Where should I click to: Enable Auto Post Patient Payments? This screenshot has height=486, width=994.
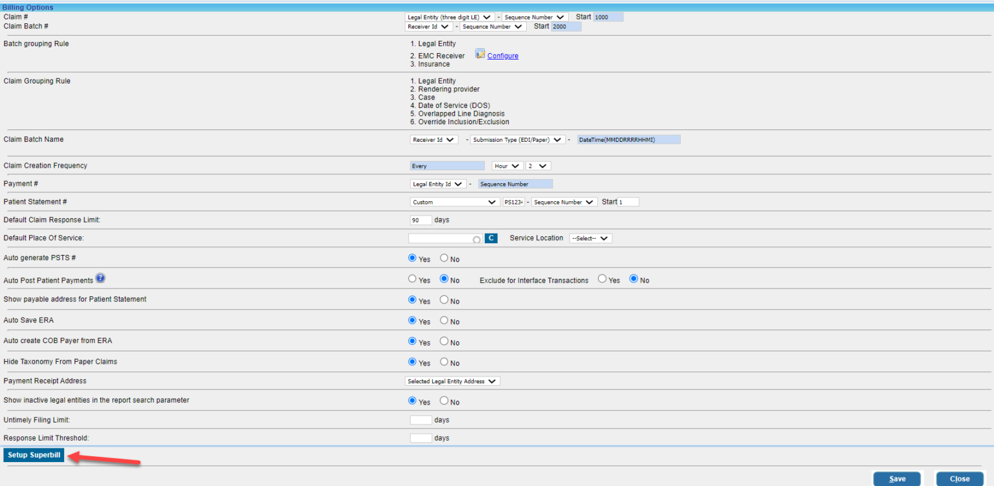point(412,280)
